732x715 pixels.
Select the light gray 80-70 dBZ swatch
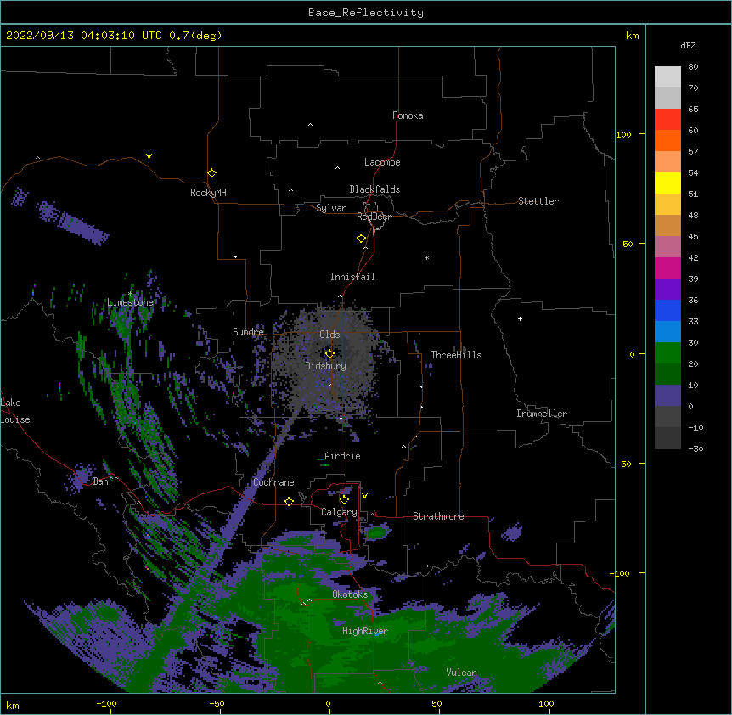667,77
